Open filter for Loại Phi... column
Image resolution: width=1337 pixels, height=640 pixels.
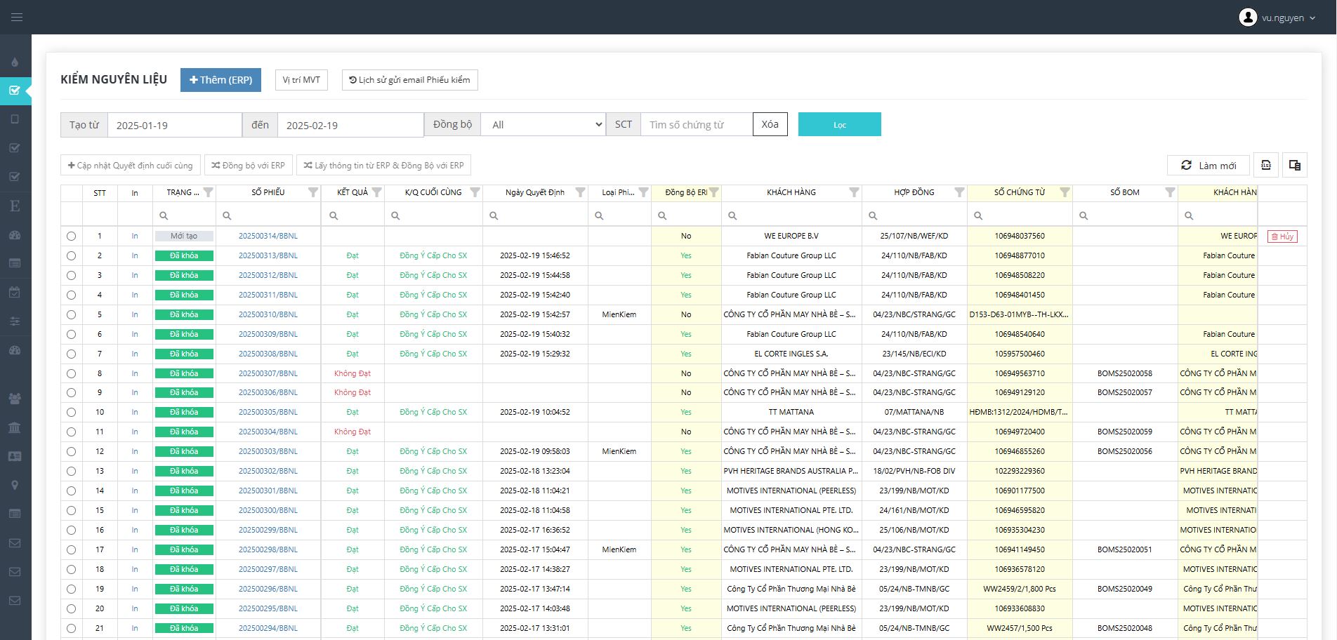point(643,192)
